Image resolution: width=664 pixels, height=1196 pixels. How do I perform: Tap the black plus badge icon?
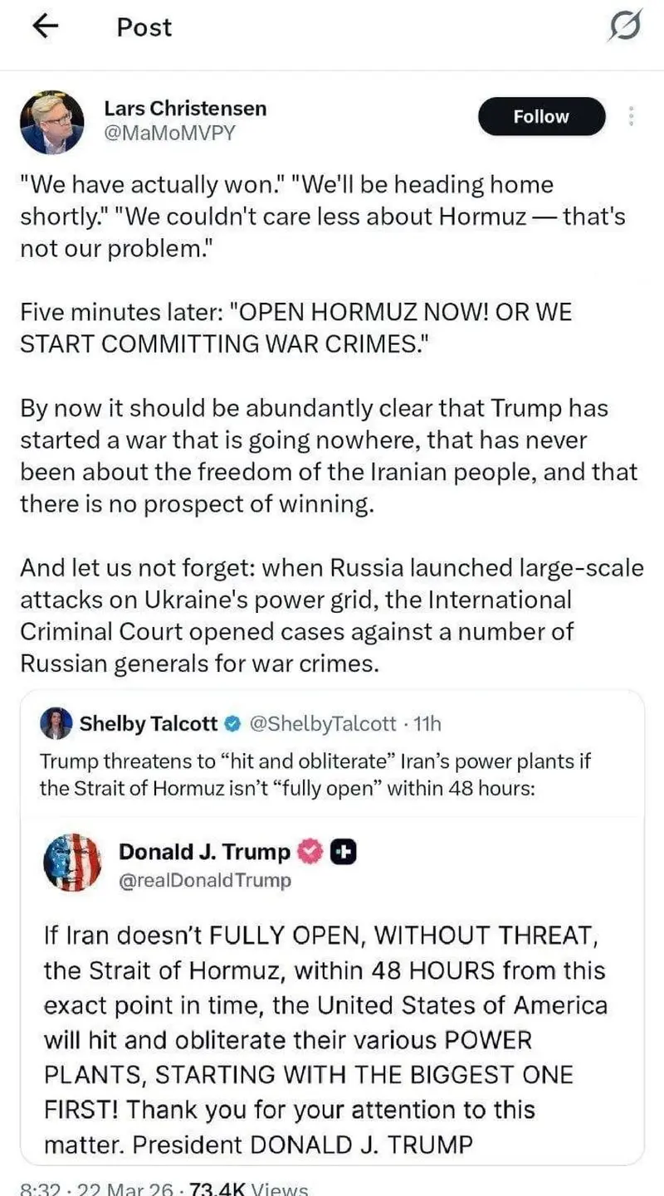[344, 852]
